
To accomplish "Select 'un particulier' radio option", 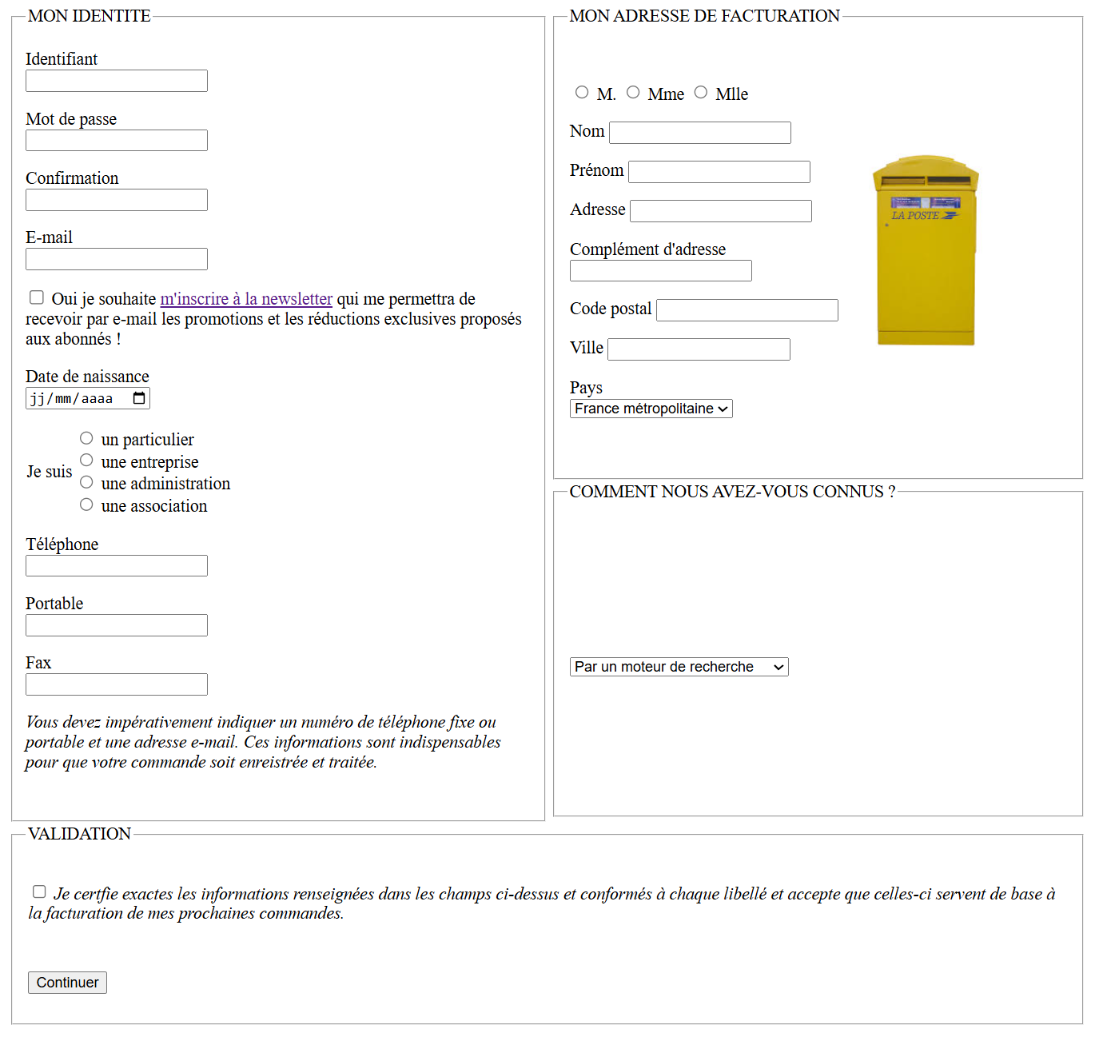I will tap(86, 438).
